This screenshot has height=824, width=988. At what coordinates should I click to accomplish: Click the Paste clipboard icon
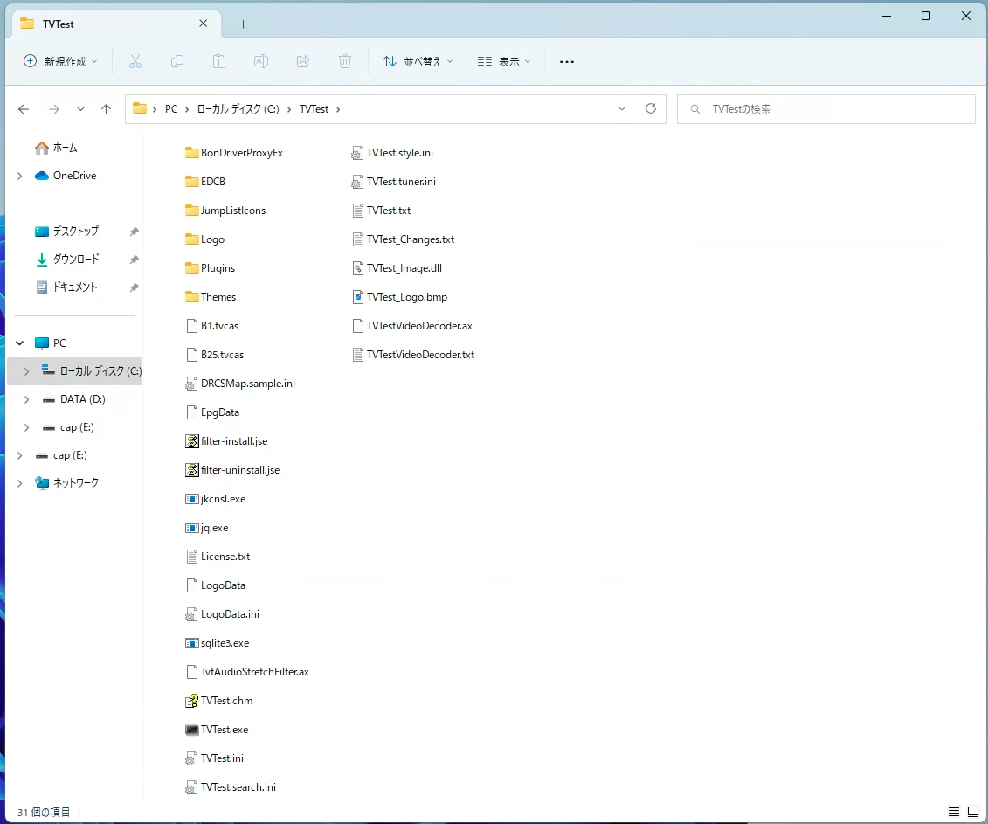[x=218, y=61]
